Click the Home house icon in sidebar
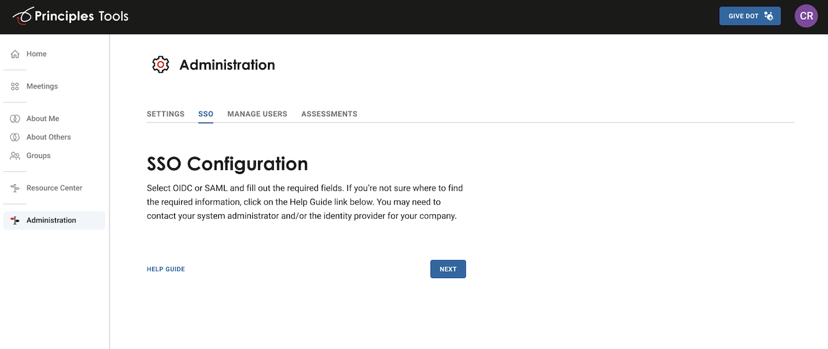Screen dimensions: 828x349 click(x=15, y=54)
